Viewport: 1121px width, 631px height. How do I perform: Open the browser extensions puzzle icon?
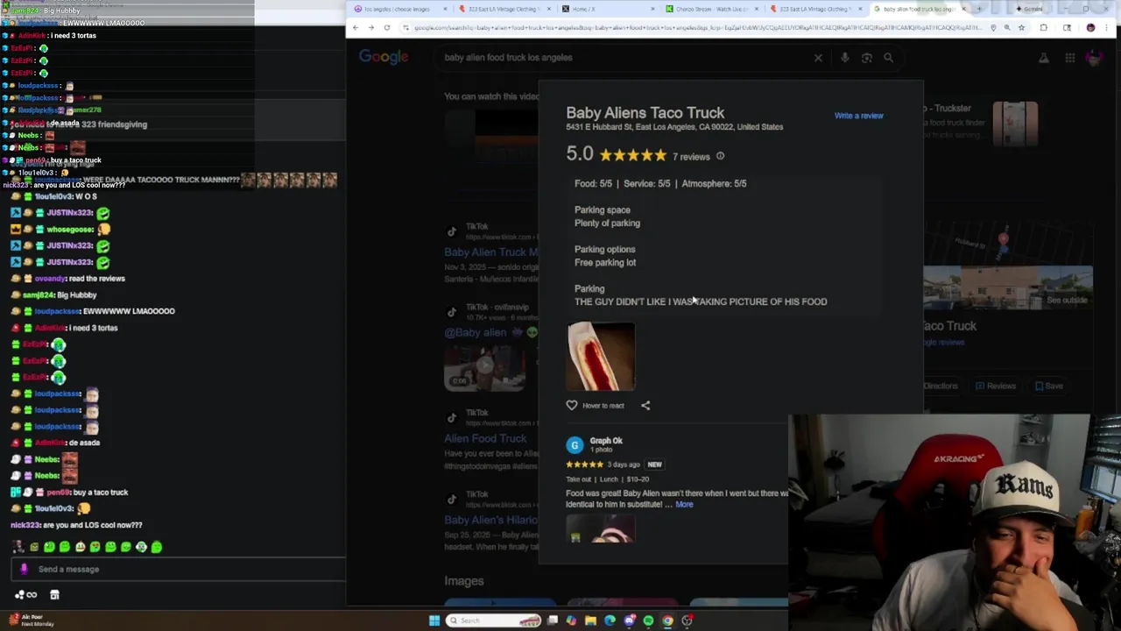pyautogui.click(x=1043, y=28)
